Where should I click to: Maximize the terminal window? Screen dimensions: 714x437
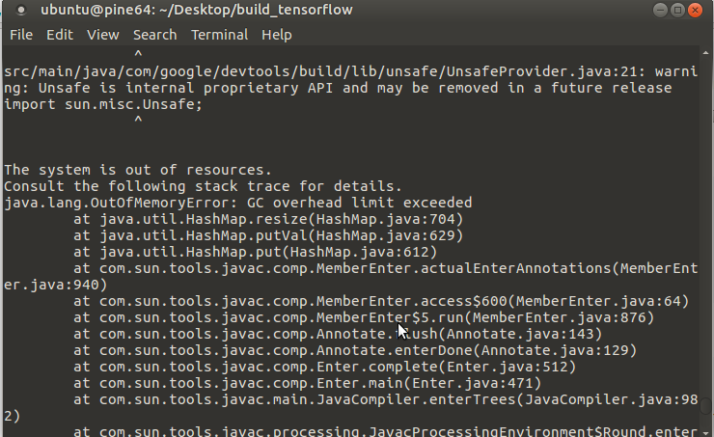(x=677, y=10)
